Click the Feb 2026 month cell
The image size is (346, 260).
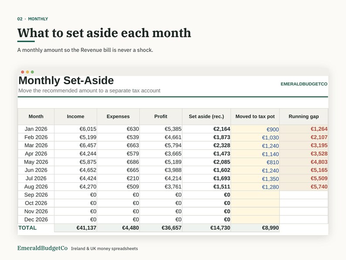point(36,137)
